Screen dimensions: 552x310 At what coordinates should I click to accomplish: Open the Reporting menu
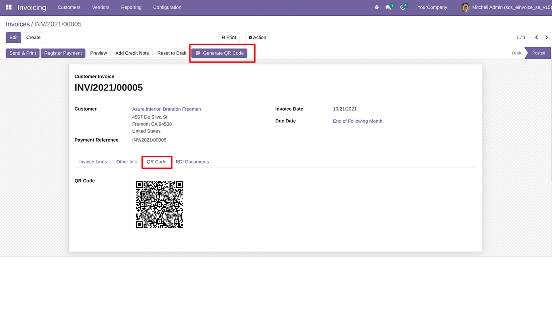(x=131, y=7)
